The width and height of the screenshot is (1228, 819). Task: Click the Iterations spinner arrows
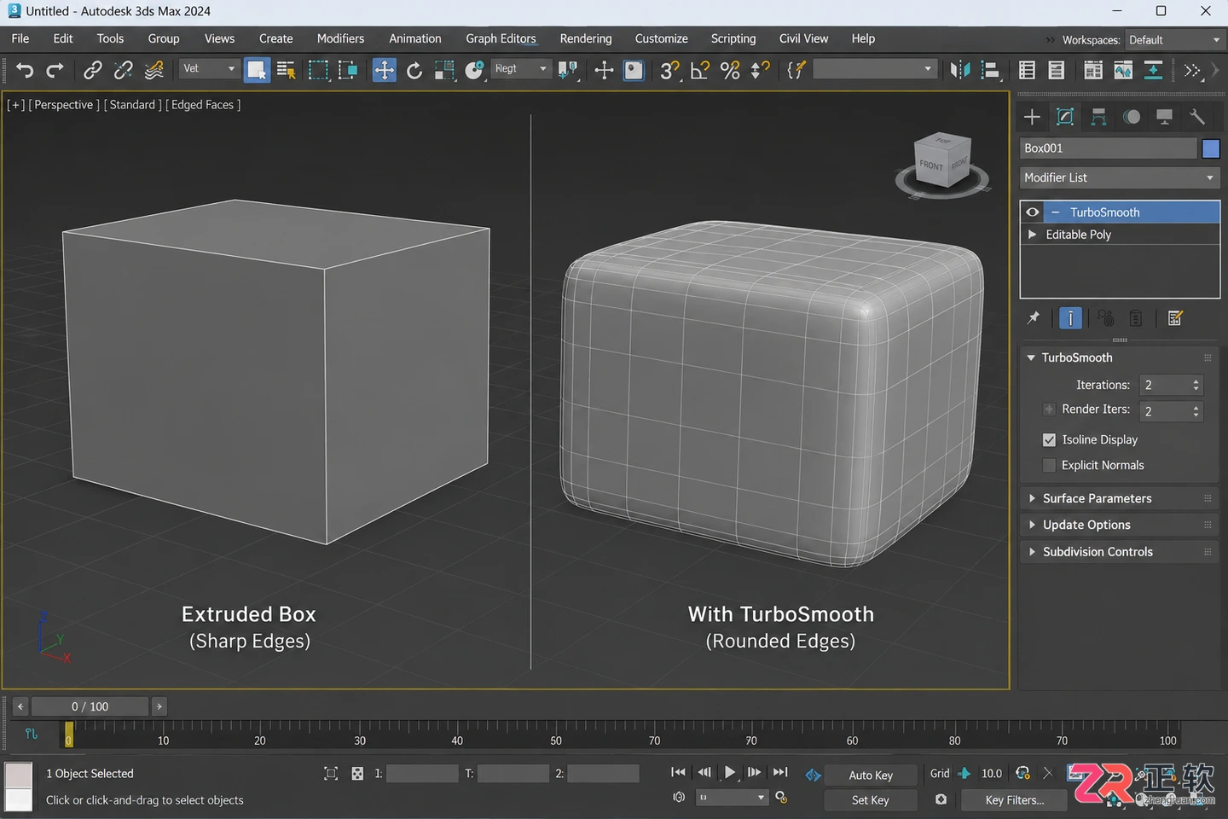[1196, 386]
